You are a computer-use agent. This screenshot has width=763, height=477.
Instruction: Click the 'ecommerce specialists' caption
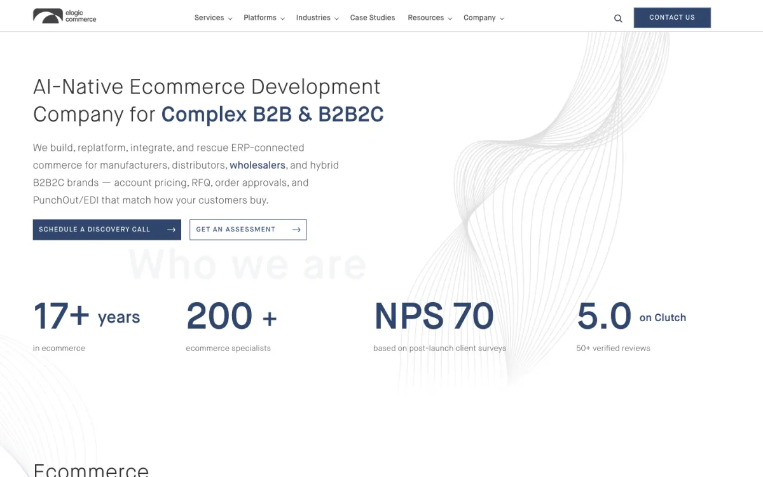[x=228, y=349]
